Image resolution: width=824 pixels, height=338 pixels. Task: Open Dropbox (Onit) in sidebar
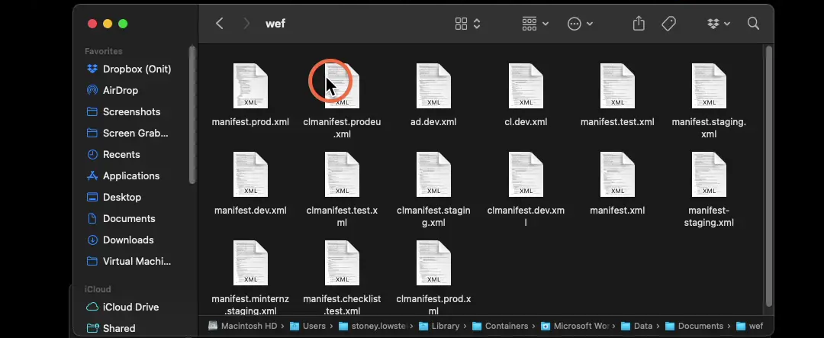coord(129,69)
